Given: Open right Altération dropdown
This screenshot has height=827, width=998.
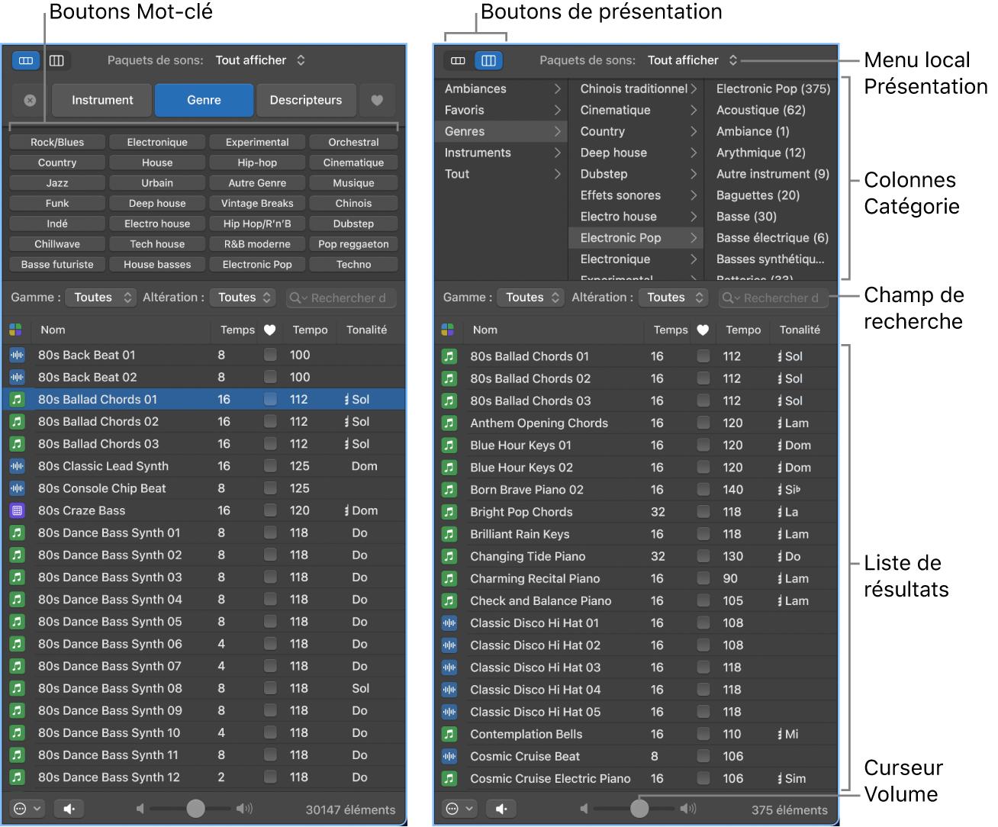Looking at the screenshot, I should click(x=674, y=298).
